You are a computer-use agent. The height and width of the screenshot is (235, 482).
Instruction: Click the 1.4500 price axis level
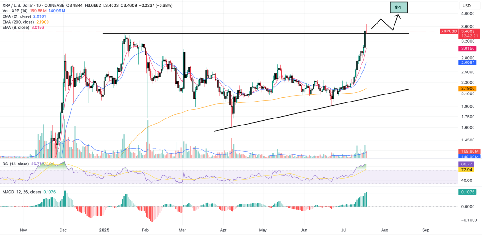point(468,140)
